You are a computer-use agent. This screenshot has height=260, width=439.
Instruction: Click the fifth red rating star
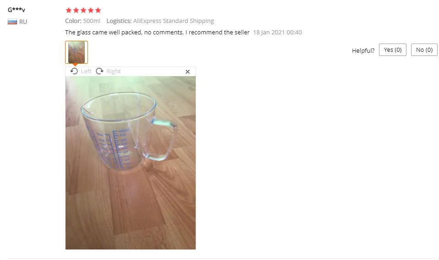98,11
